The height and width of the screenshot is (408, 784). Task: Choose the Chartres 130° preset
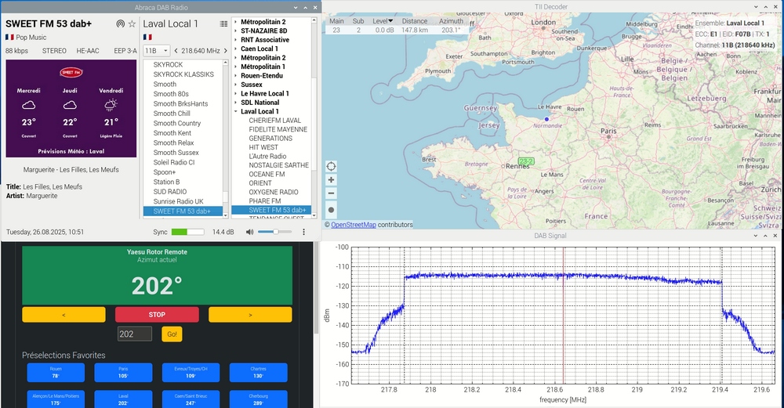pyautogui.click(x=258, y=373)
